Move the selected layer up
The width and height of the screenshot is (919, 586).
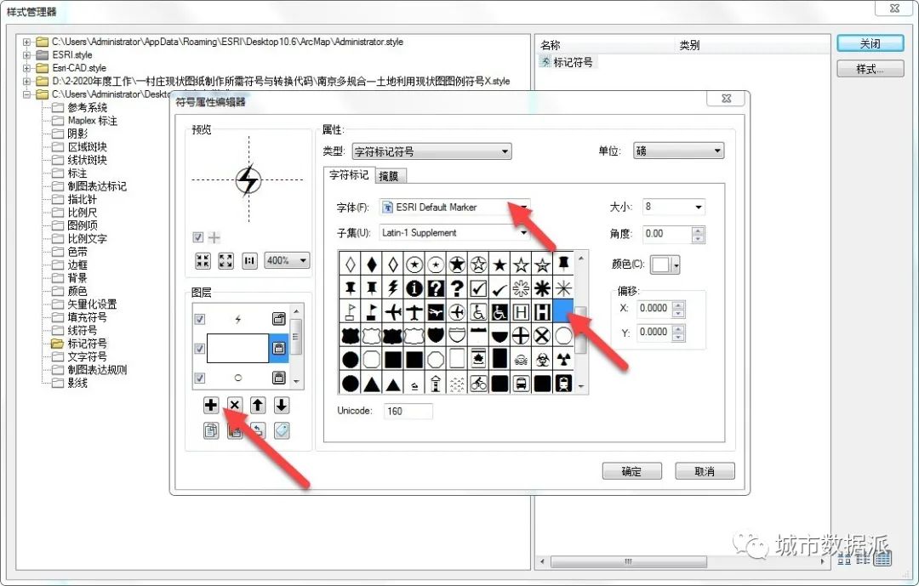coord(258,405)
